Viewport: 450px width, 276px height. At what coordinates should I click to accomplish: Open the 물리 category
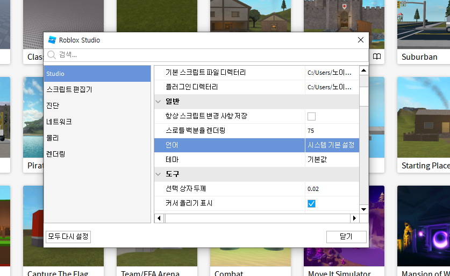[x=97, y=138]
